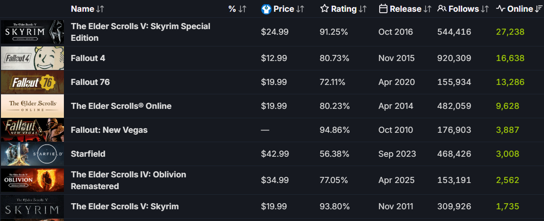544x221 pixels.
Task: Sort table by Follows header
Action: point(464,9)
